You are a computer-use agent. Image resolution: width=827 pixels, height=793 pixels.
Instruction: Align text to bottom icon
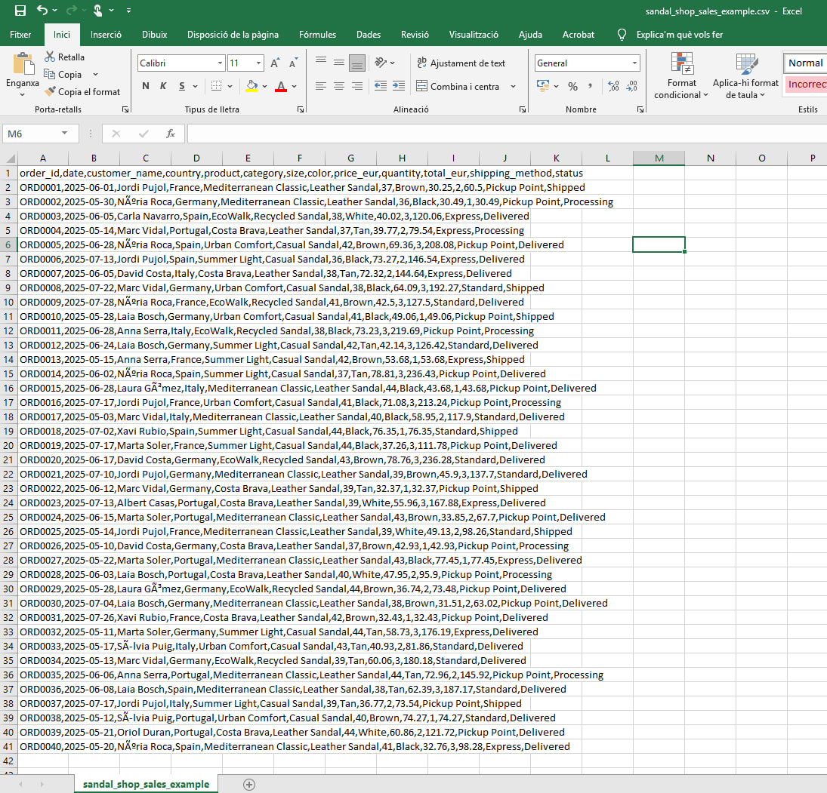(357, 63)
